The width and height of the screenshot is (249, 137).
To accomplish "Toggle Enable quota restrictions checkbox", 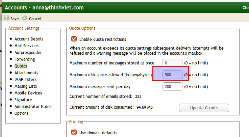I will click(x=74, y=39).
